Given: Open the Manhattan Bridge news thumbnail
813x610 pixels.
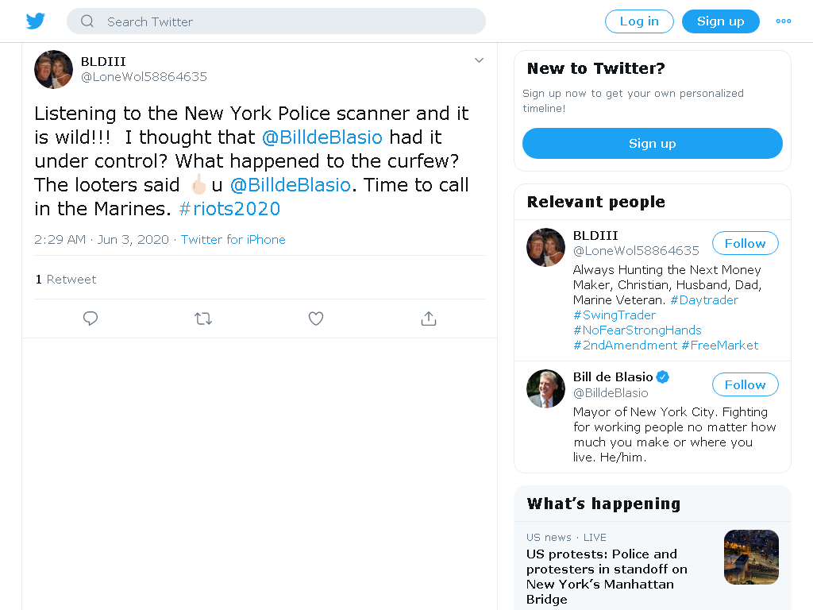Looking at the screenshot, I should coord(751,557).
